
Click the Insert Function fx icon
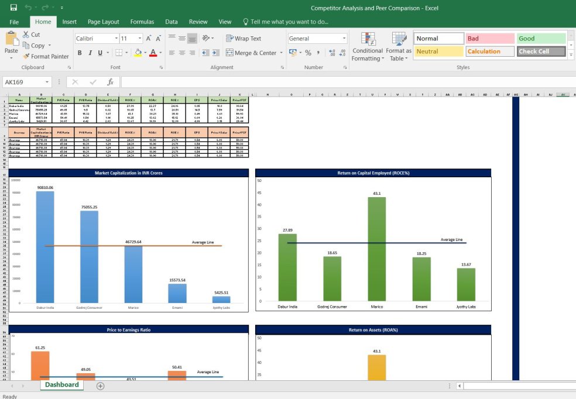point(110,82)
